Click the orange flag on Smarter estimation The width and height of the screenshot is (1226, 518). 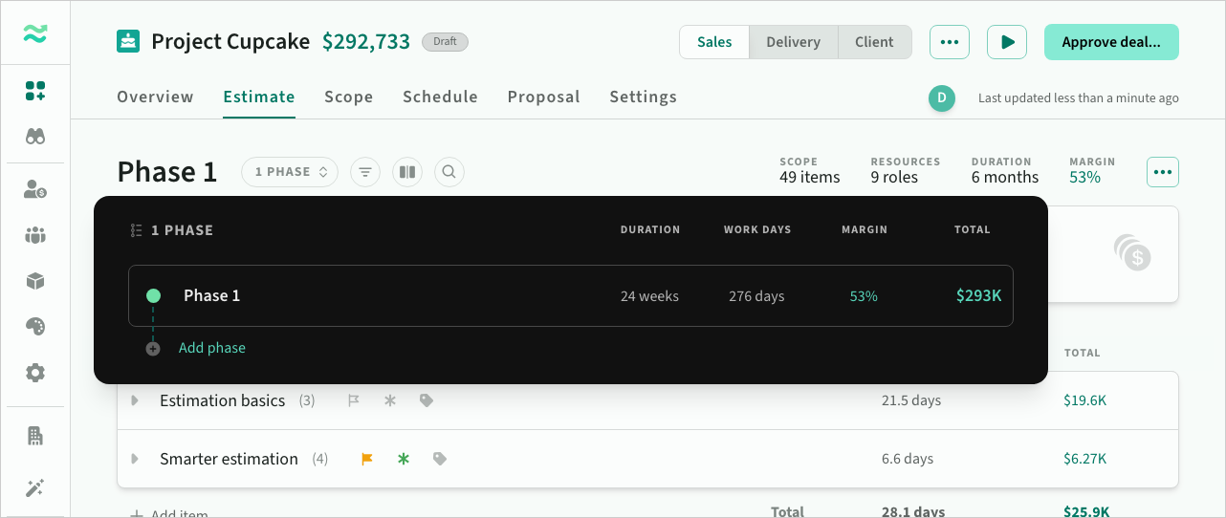pos(366,459)
